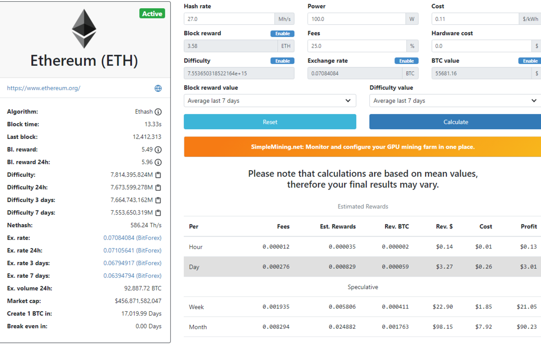The image size is (541, 350).
Task: Click the info icon next to Ethash
Action: click(158, 112)
